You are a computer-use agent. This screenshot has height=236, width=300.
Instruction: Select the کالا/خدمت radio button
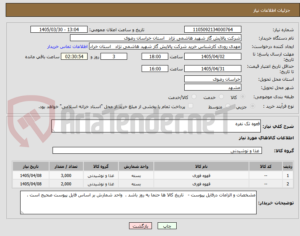pyautogui.click(x=194, y=97)
